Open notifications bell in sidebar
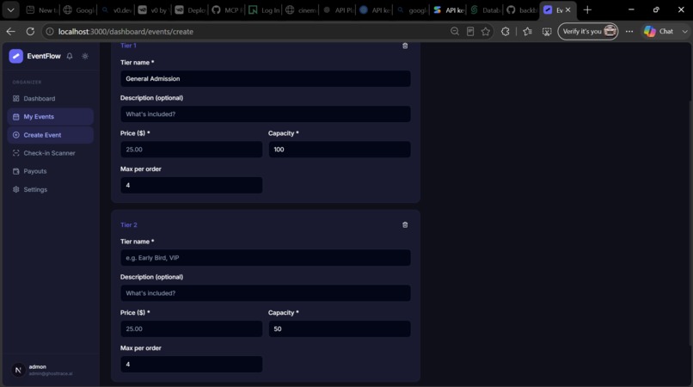Screen dimensions: 693x387 [70, 56]
